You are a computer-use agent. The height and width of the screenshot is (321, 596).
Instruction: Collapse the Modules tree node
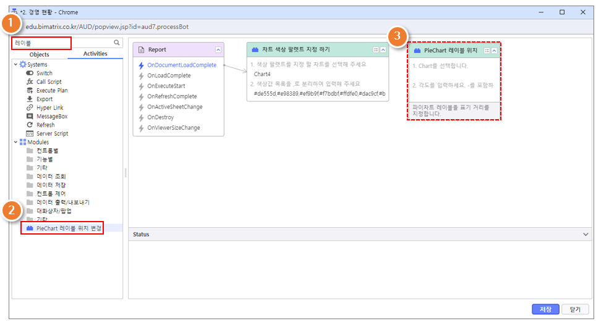pyautogui.click(x=15, y=142)
